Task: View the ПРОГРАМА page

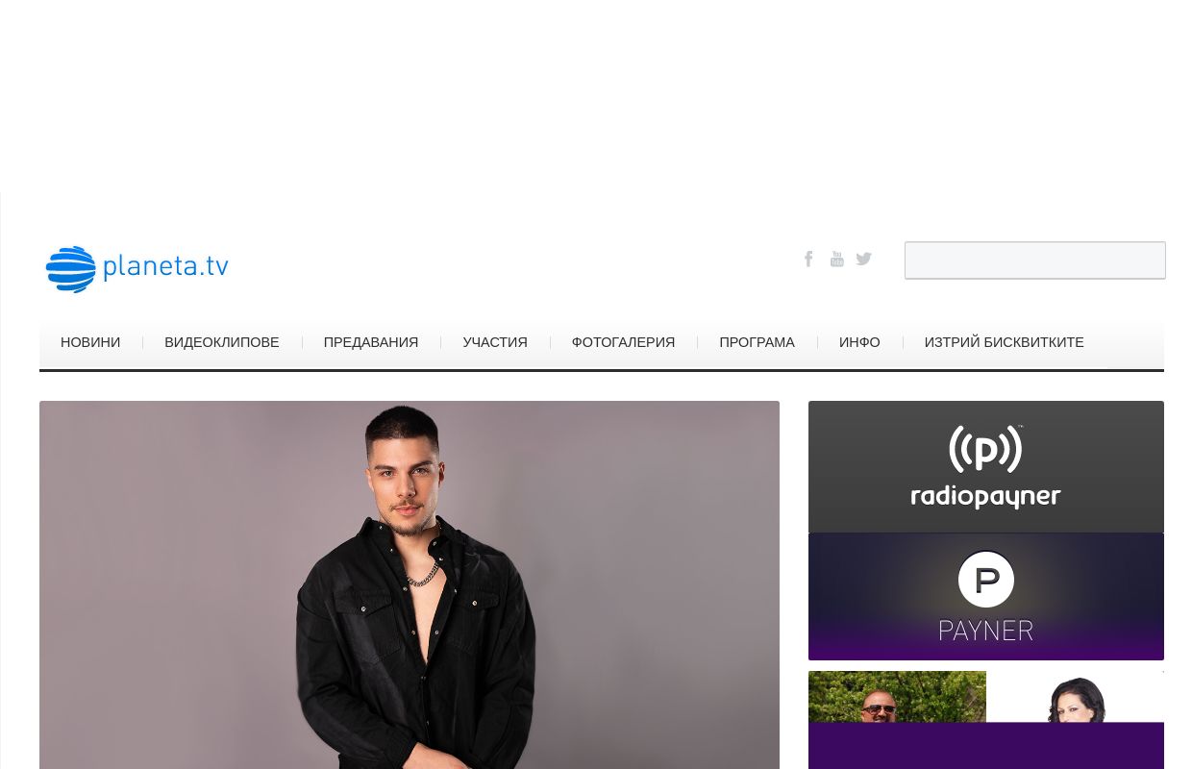Action: 757,342
